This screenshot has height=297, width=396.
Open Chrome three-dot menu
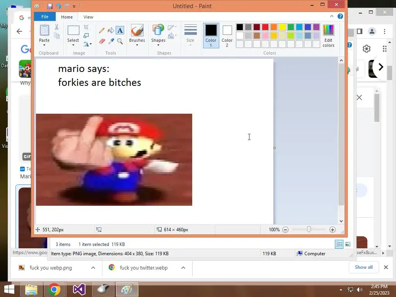pos(384,32)
